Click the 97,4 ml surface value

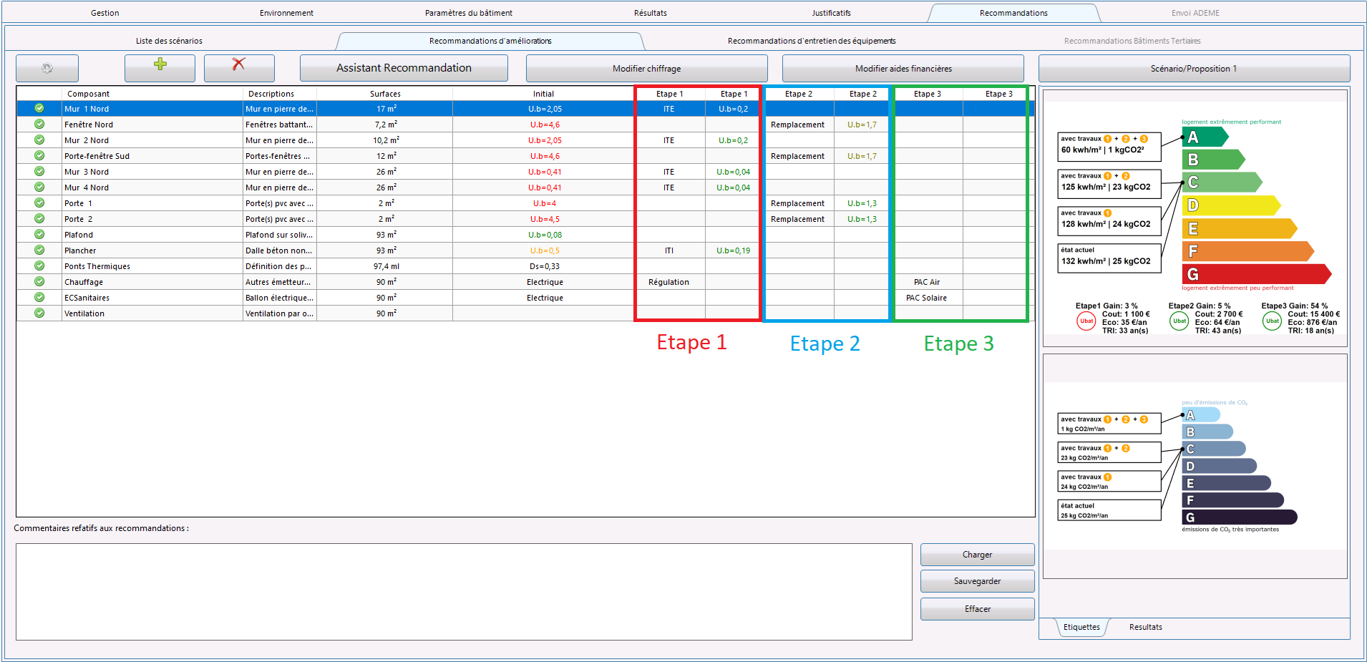386,266
